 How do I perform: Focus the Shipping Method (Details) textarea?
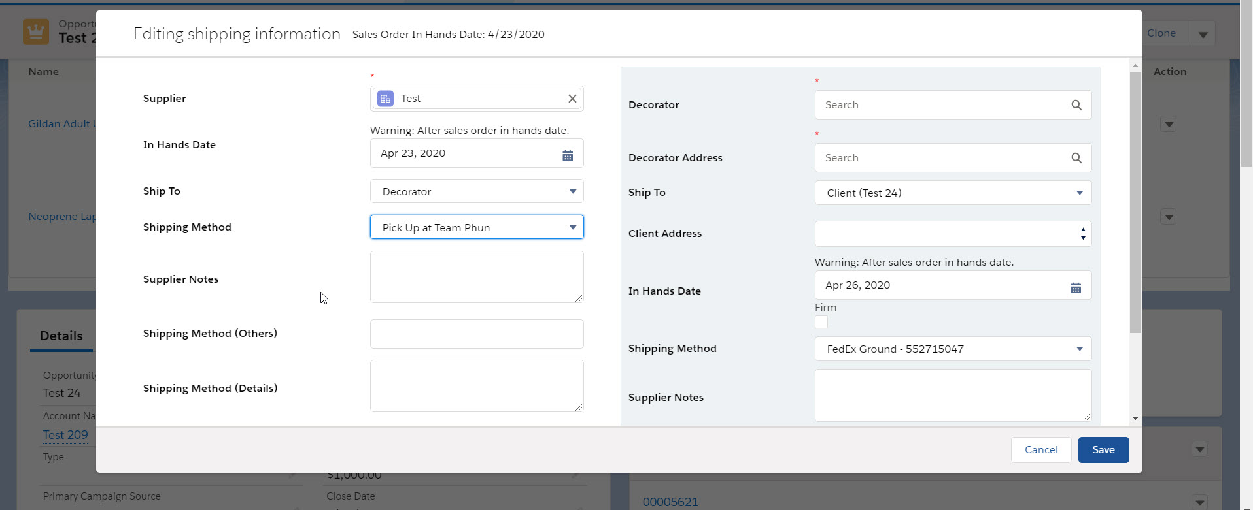[x=477, y=386]
